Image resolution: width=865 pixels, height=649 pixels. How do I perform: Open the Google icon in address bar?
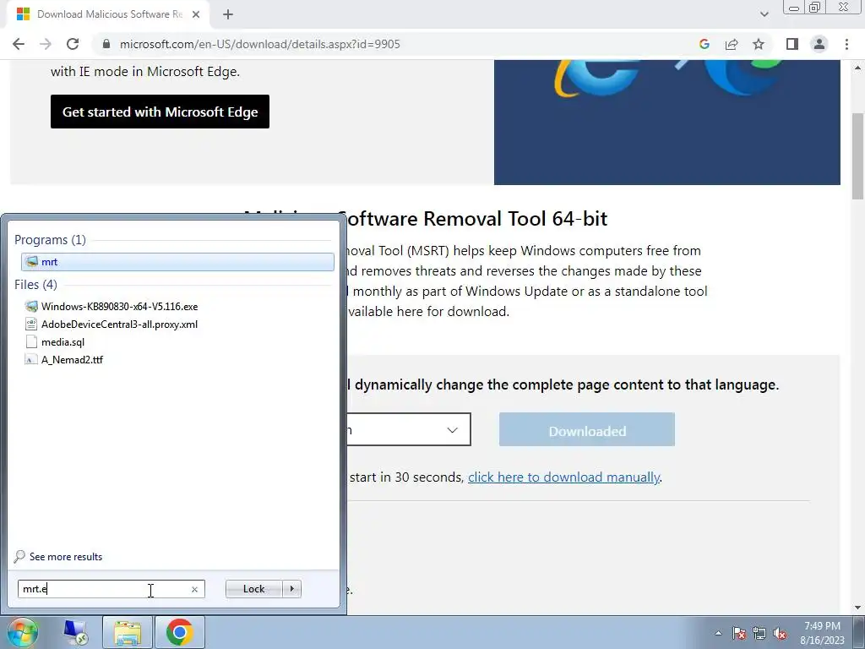coord(704,44)
